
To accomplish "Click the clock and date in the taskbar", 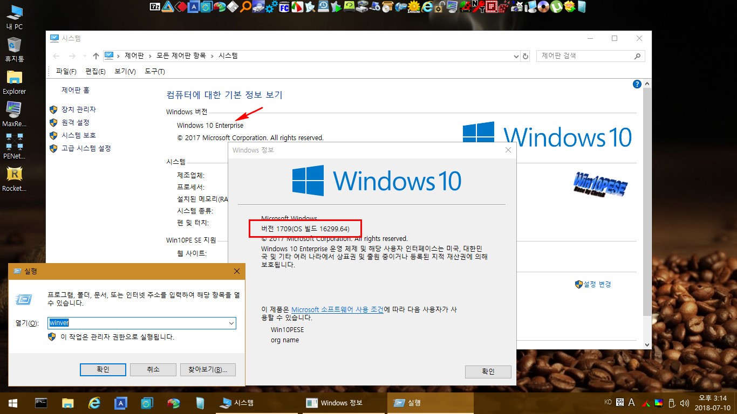I will click(712, 403).
